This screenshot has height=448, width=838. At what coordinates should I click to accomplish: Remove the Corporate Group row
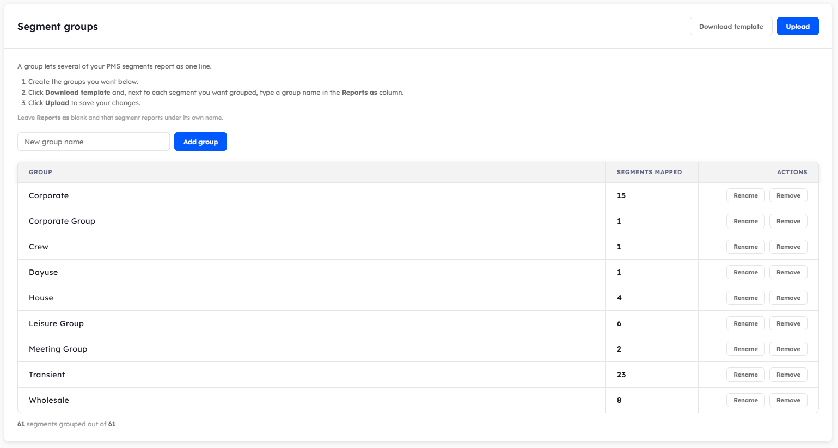788,221
